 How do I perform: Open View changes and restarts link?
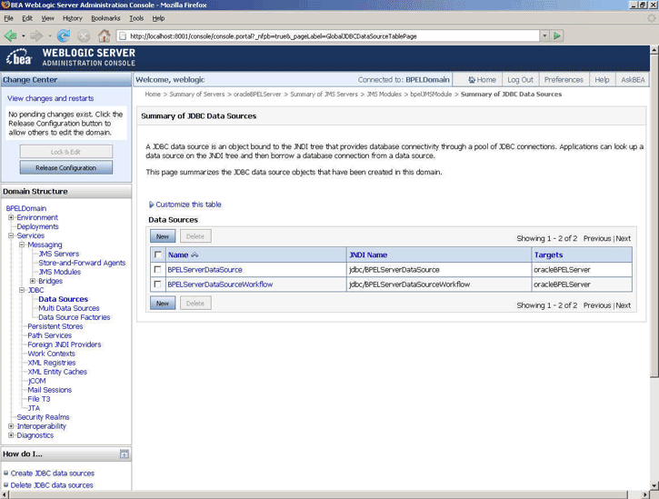[x=50, y=98]
